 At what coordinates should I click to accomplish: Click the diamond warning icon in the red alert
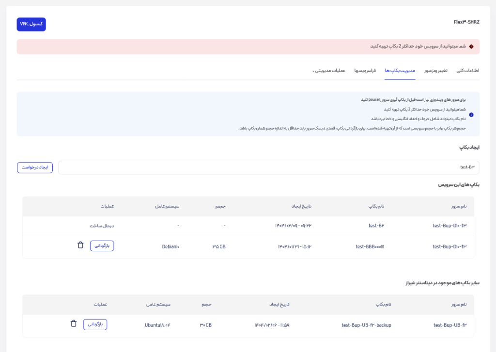pyautogui.click(x=471, y=46)
